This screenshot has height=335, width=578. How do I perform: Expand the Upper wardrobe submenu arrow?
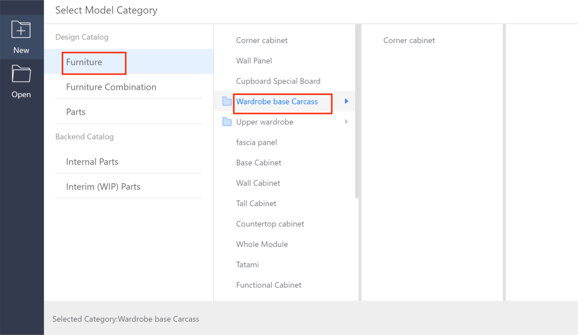347,122
